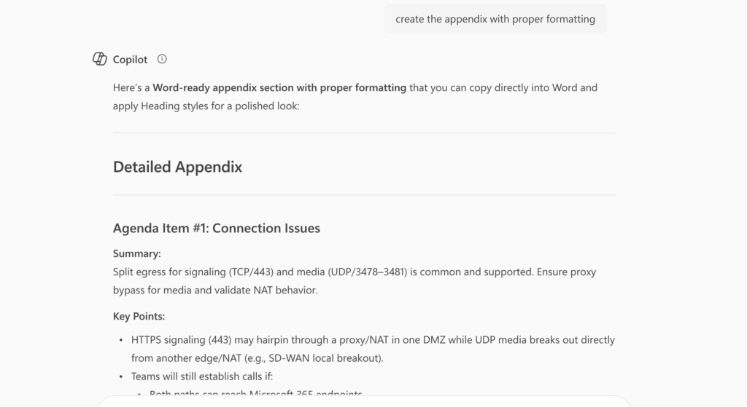This screenshot has height=407, width=747.
Task: Focus the message input box at bottom
Action: tap(363, 401)
